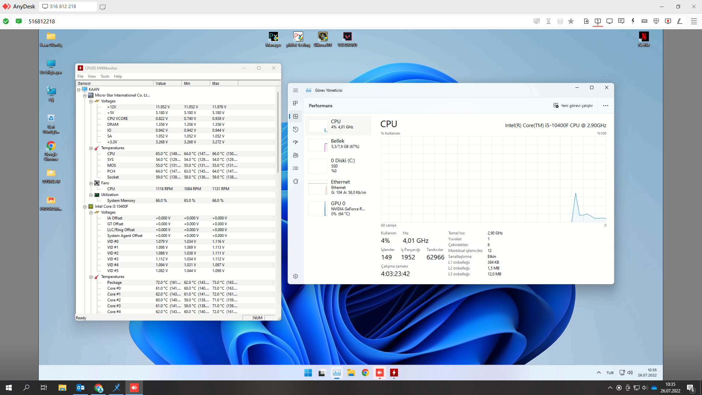
Task: Click the HWMonitor vertical scrollbar thumb
Action: click(x=278, y=132)
